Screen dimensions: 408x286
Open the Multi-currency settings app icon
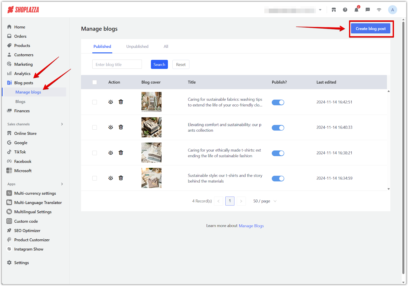9,193
